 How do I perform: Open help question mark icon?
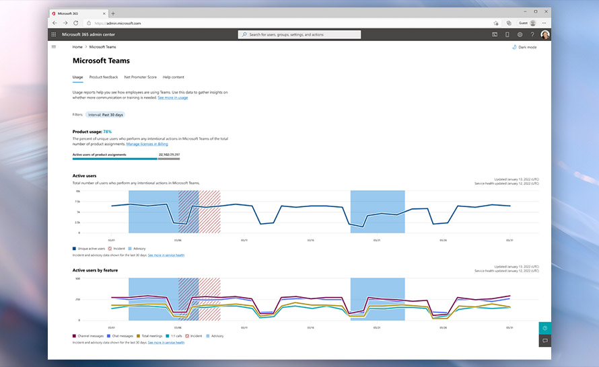coord(532,34)
